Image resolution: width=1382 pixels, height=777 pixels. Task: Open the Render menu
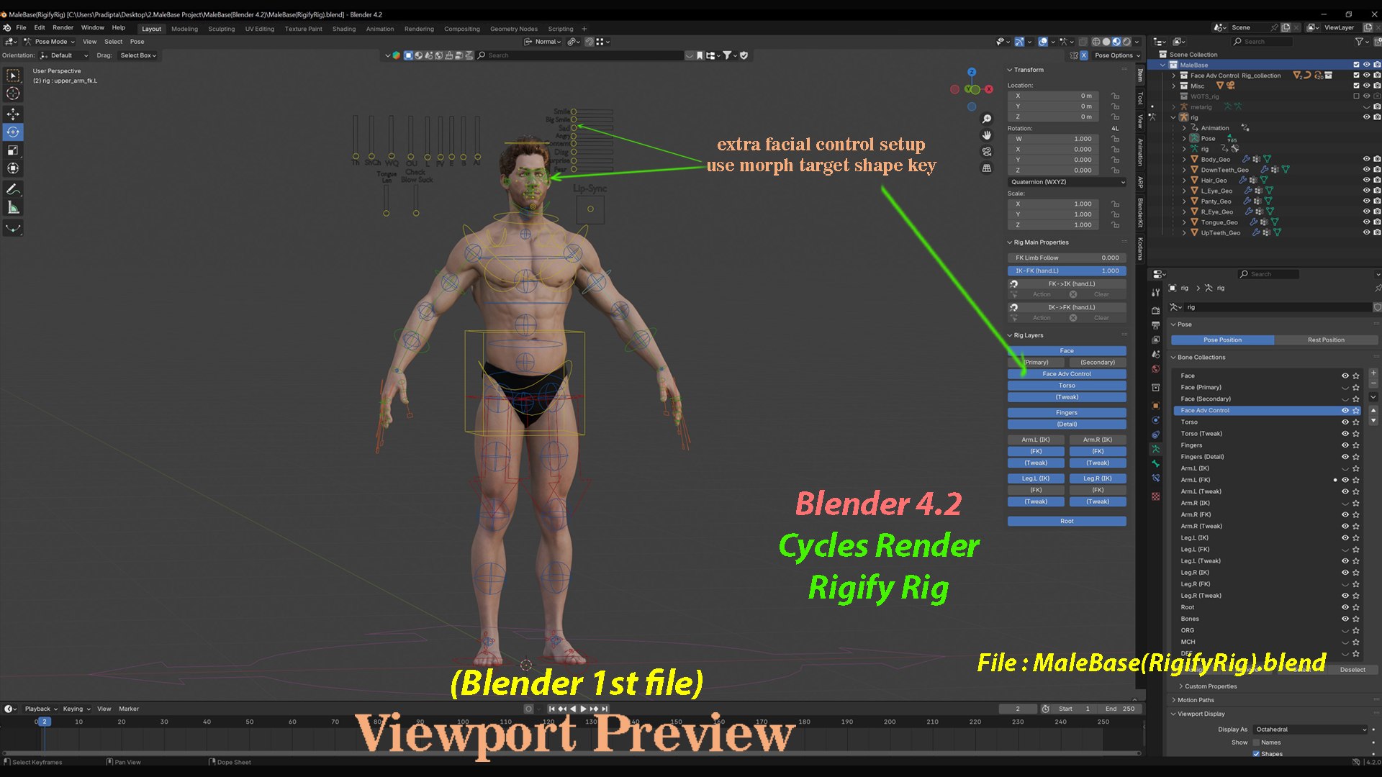[63, 27]
